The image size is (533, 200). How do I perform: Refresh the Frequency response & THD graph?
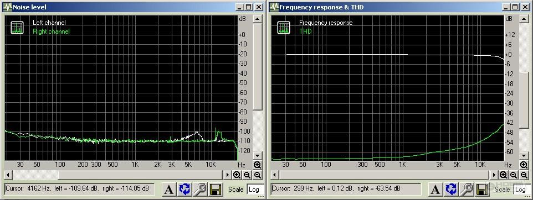[451, 190]
